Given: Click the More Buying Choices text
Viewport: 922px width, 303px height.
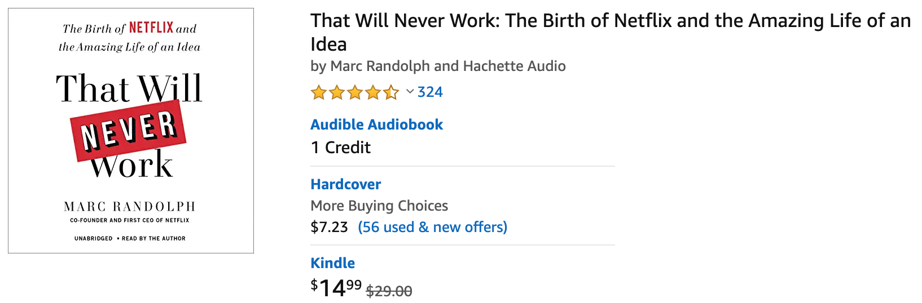Looking at the screenshot, I should coord(379,206).
